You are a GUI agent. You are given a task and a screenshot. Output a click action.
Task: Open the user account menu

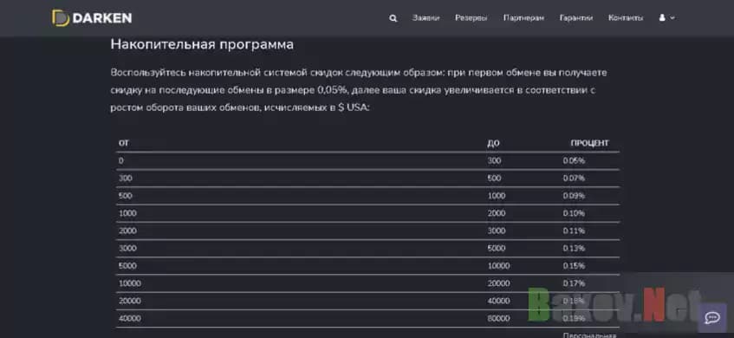pos(666,18)
